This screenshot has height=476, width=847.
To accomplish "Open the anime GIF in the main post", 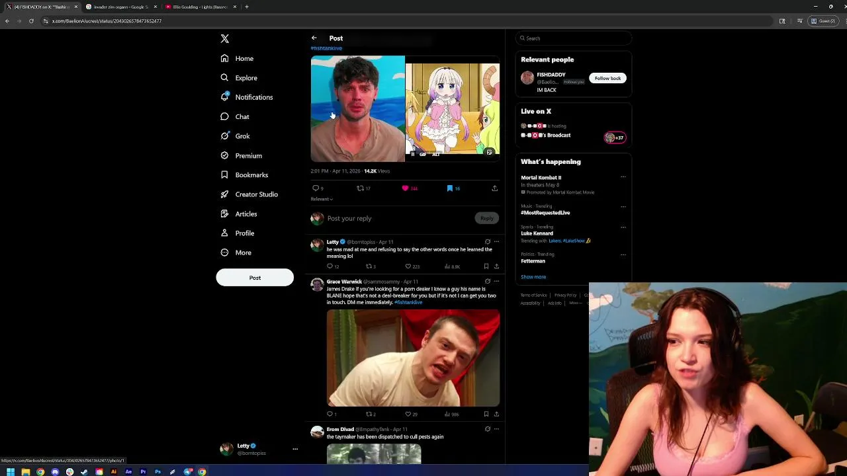I will click(453, 110).
